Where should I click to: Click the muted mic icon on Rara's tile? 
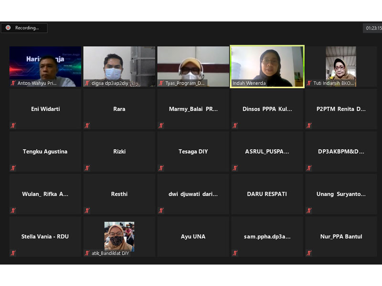click(87, 126)
